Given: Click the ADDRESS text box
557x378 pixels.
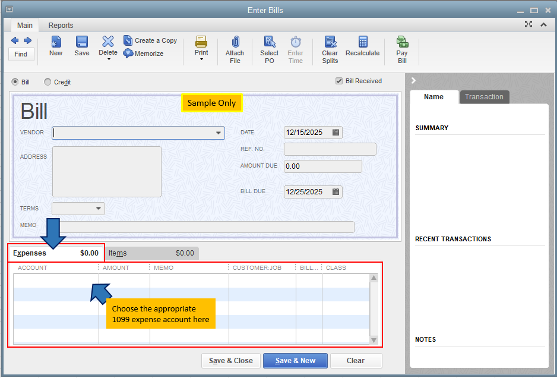Looking at the screenshot, I should (x=107, y=172).
